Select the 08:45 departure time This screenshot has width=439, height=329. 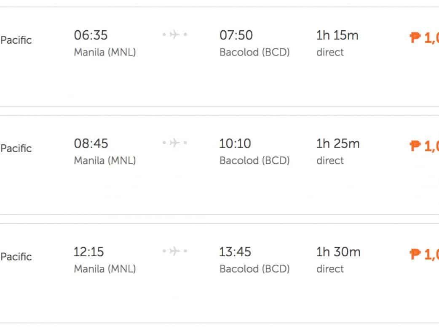coord(91,143)
